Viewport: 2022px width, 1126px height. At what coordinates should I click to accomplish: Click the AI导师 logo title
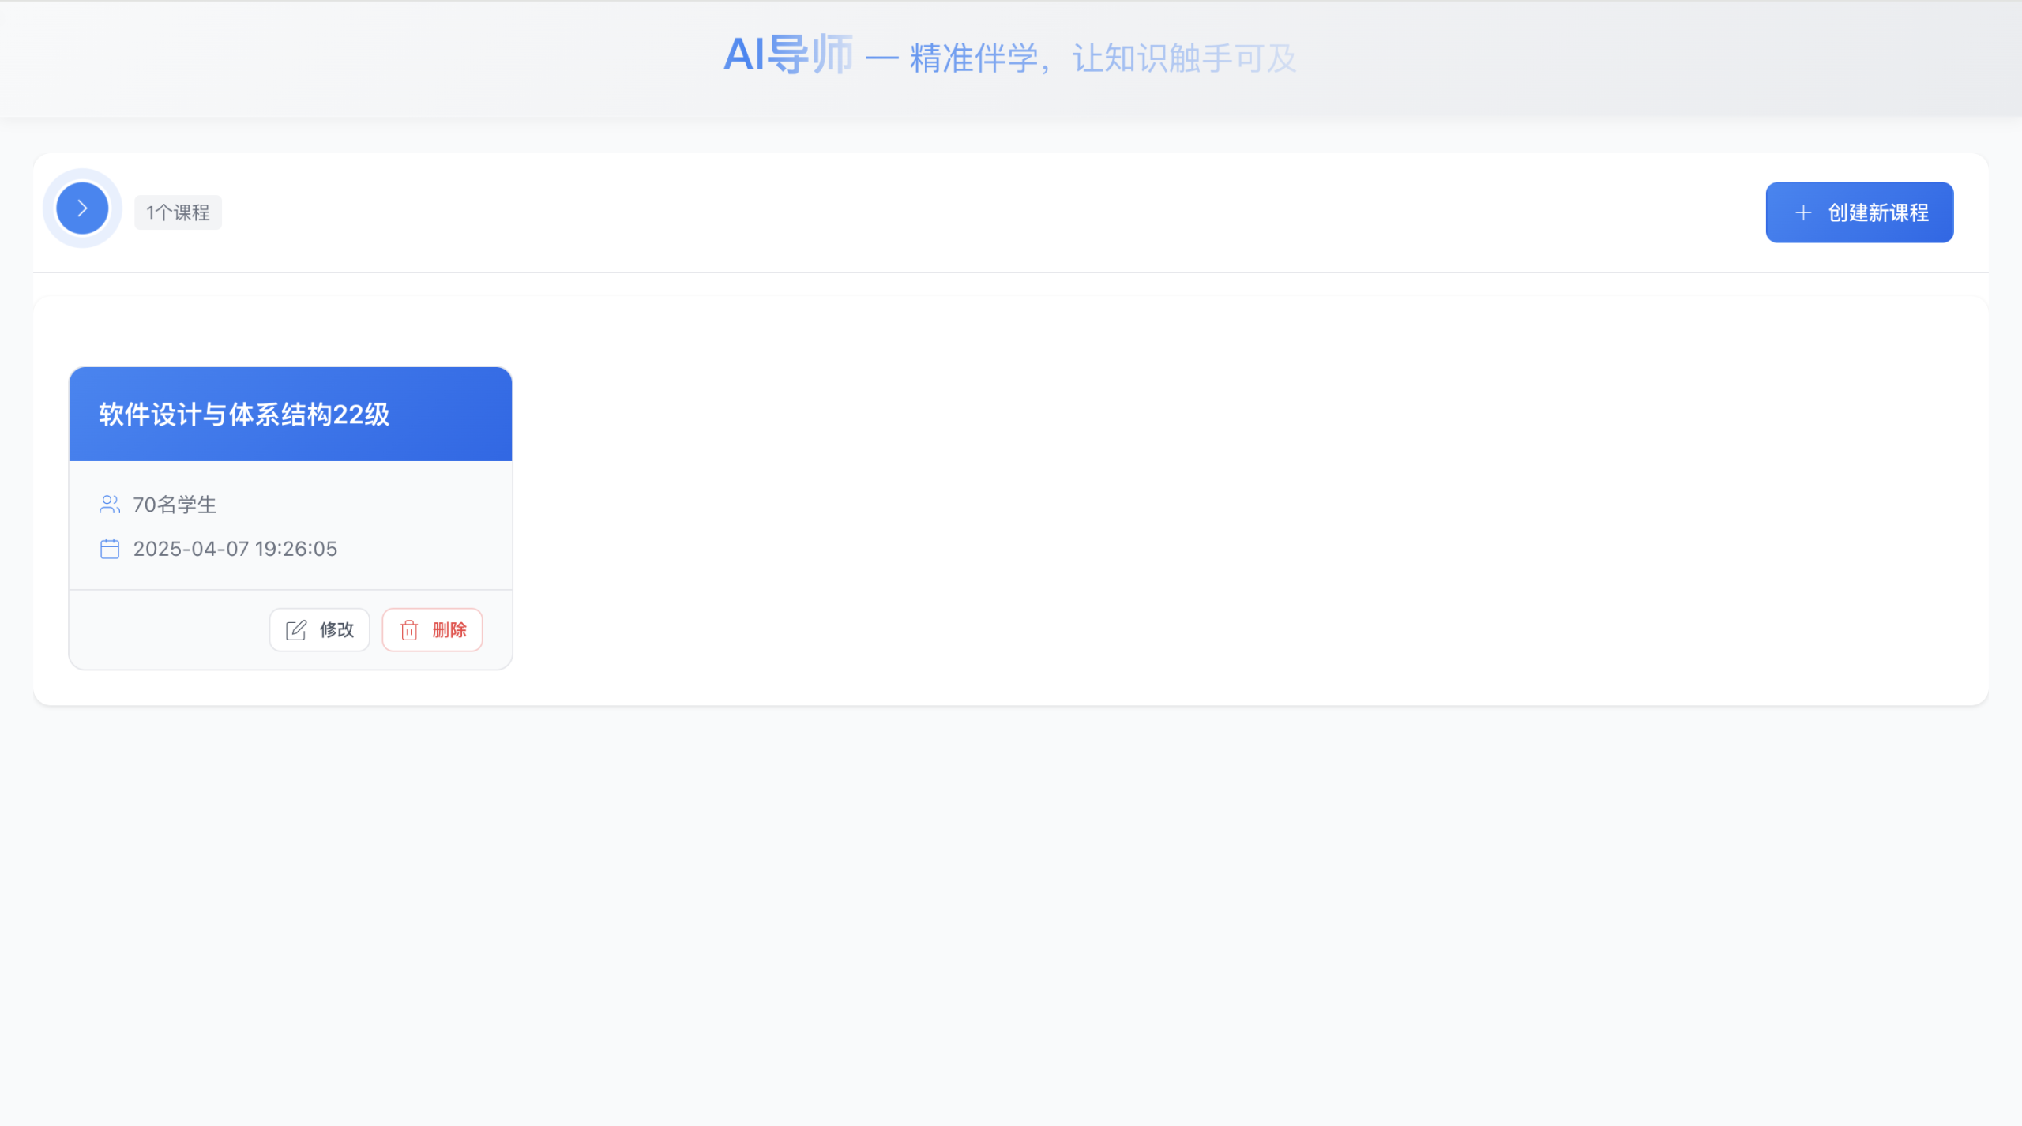pos(787,55)
